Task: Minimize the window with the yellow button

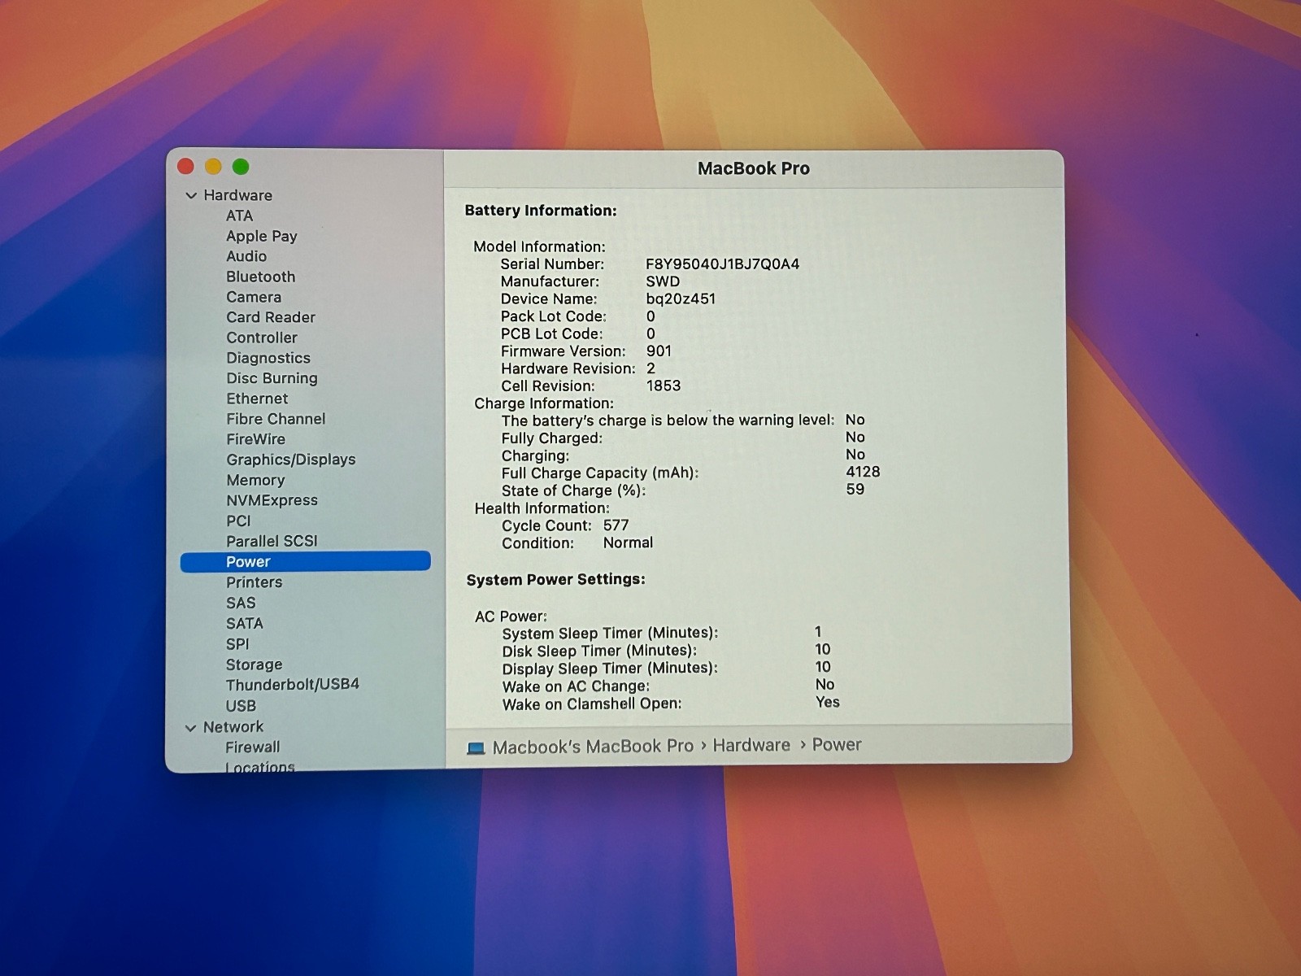Action: pyautogui.click(x=213, y=167)
